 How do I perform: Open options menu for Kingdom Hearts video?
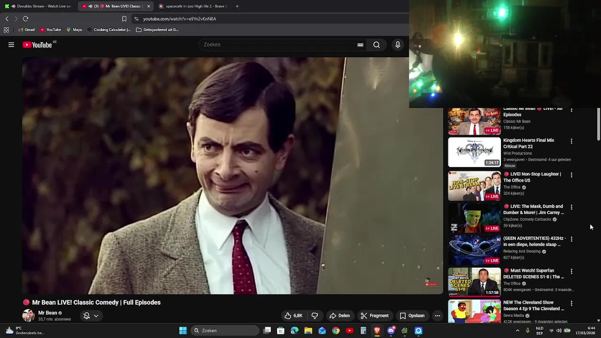click(x=571, y=141)
